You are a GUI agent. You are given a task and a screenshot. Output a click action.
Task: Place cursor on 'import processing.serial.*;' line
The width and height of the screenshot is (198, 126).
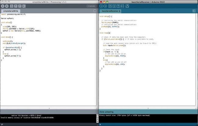(x=13, y=14)
